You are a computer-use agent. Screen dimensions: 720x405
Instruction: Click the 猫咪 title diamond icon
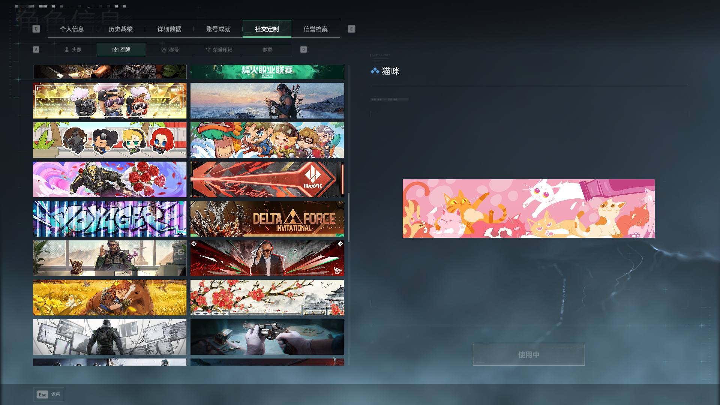click(375, 71)
